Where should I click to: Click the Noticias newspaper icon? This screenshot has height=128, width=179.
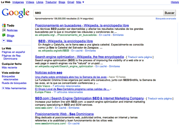pyautogui.click(x=4, y=30)
